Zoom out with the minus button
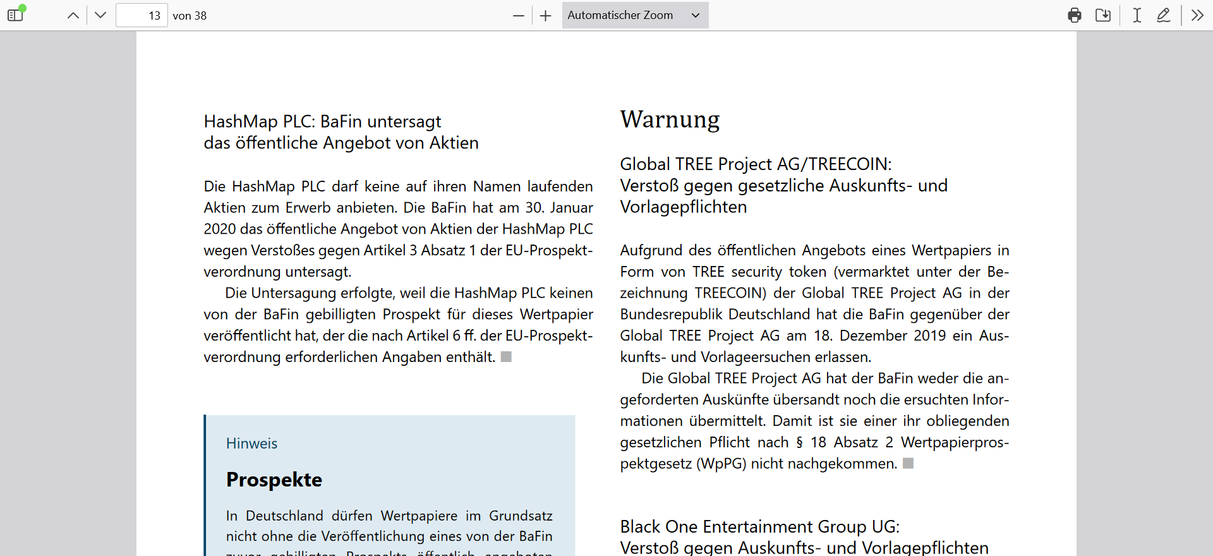 [x=519, y=15]
